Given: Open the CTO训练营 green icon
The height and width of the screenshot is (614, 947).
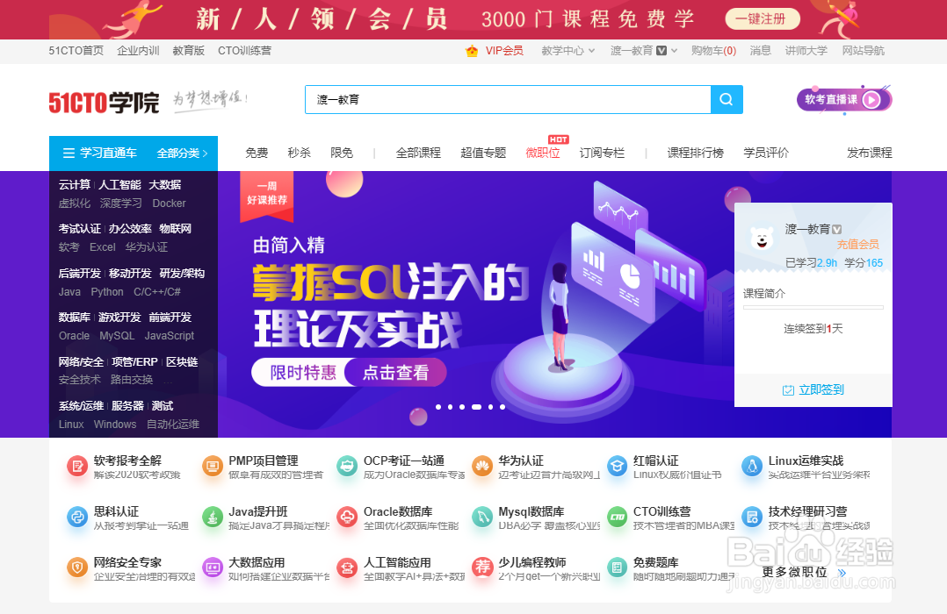Looking at the screenshot, I should [x=618, y=517].
